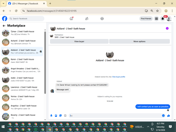This screenshot has height=132, width=176.
Task: Click the Facebook logo icon
Action: (5, 19)
